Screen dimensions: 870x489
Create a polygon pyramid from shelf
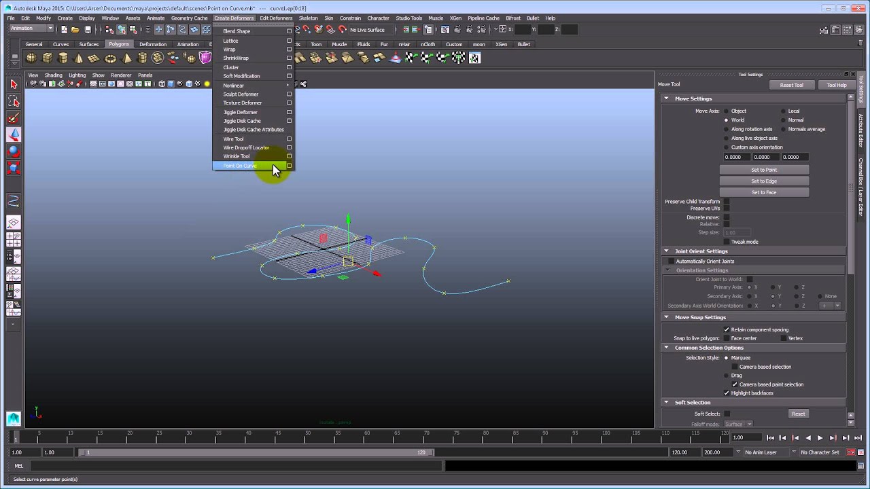[126, 58]
